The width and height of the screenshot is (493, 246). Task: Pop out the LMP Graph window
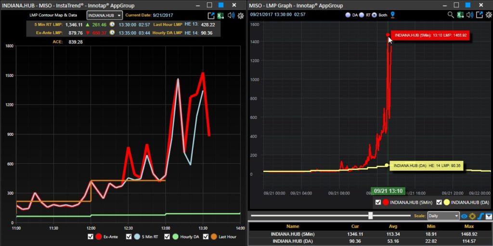coord(480,15)
